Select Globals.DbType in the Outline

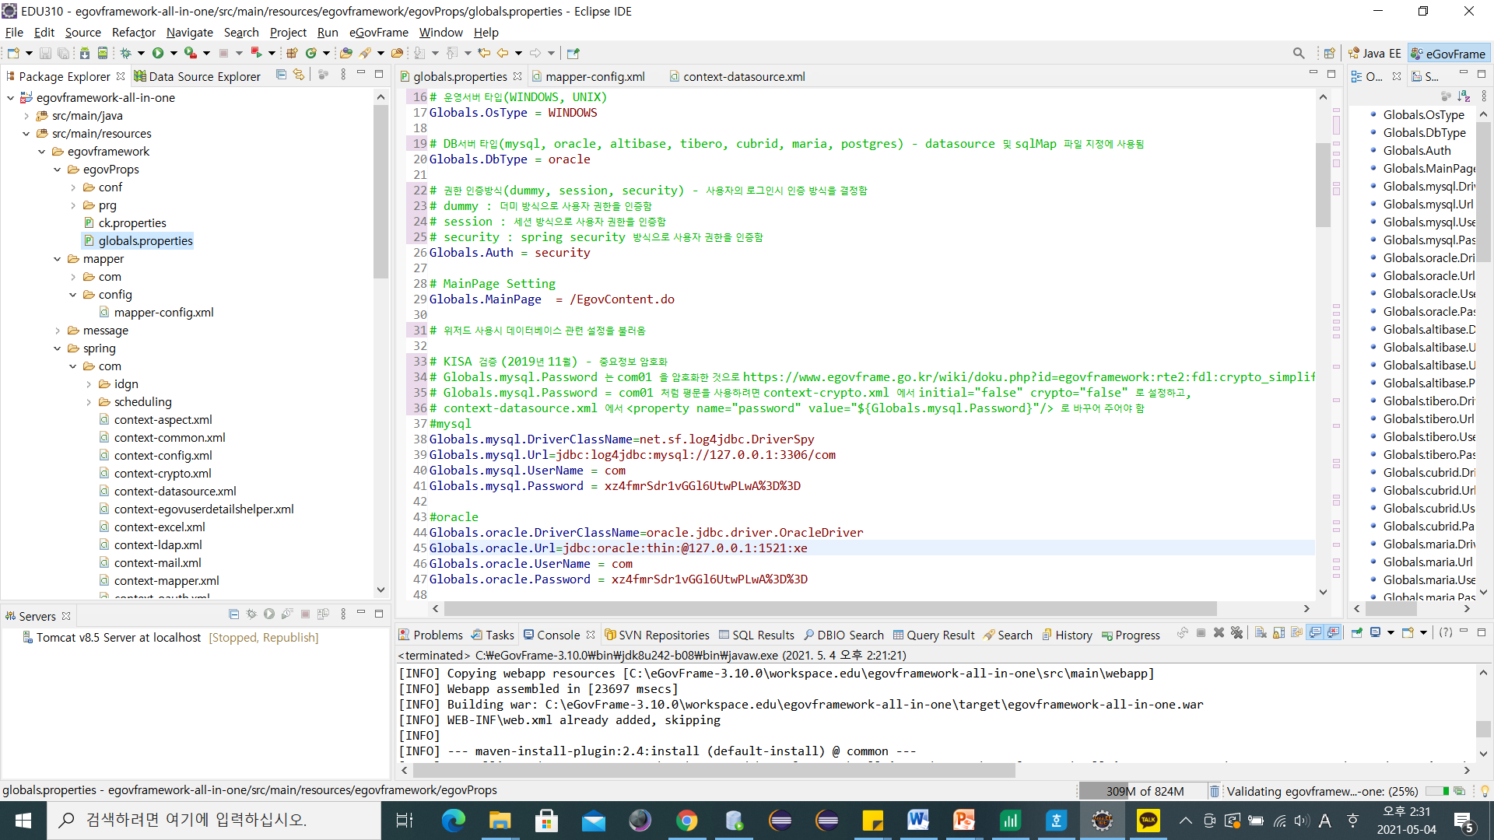1424,133
